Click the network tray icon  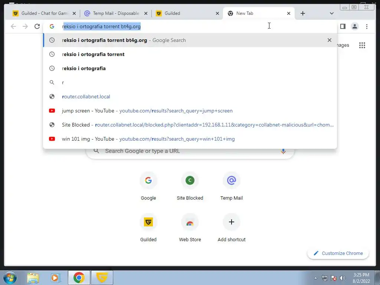pos(324,278)
